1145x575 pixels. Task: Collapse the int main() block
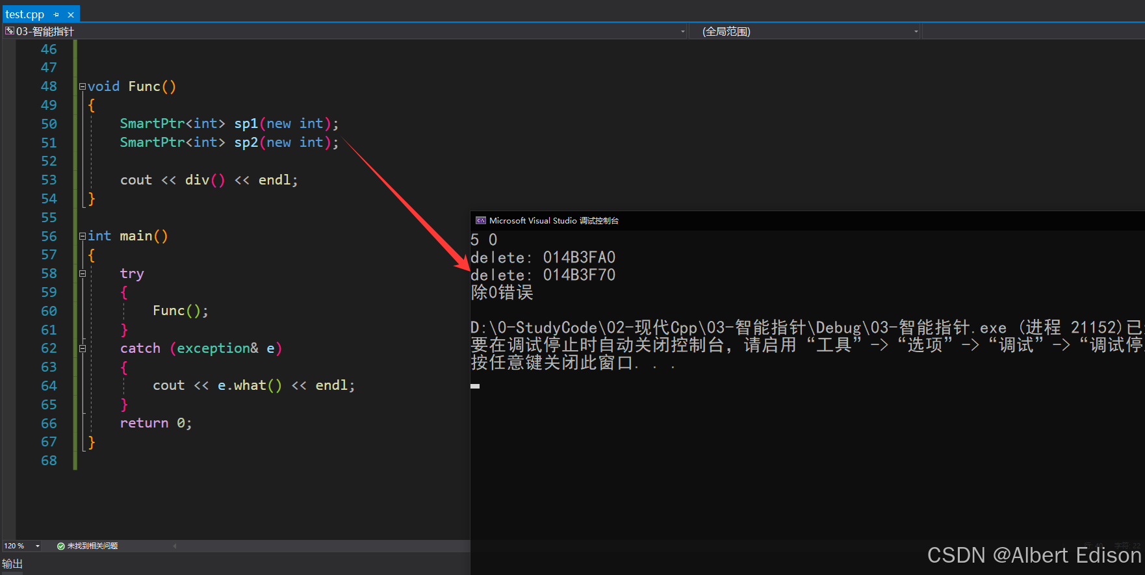click(83, 236)
